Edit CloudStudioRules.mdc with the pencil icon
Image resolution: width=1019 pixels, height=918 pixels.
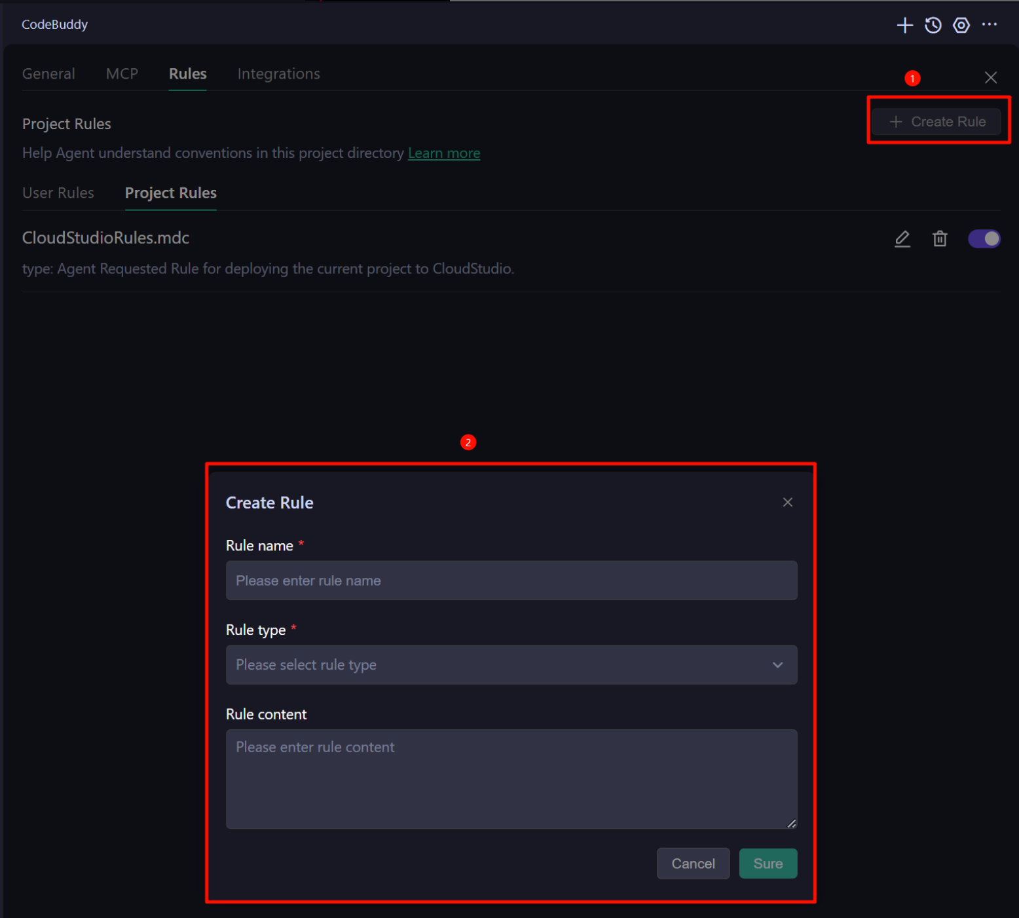(902, 239)
